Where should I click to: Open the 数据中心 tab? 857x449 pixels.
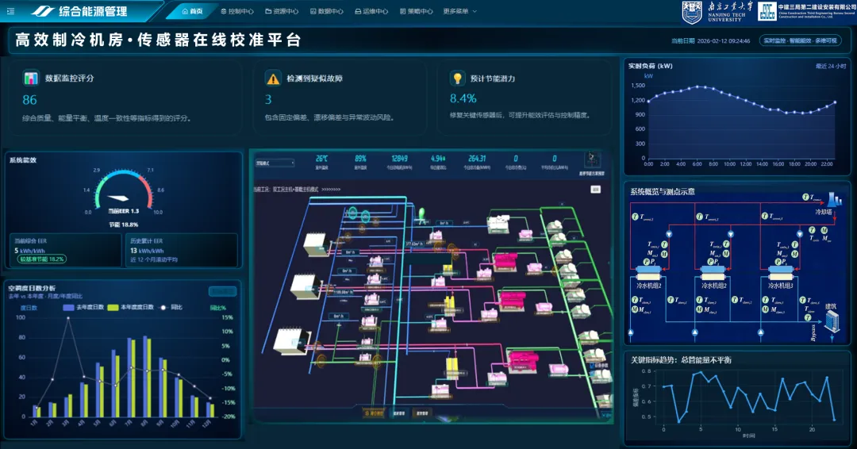326,11
